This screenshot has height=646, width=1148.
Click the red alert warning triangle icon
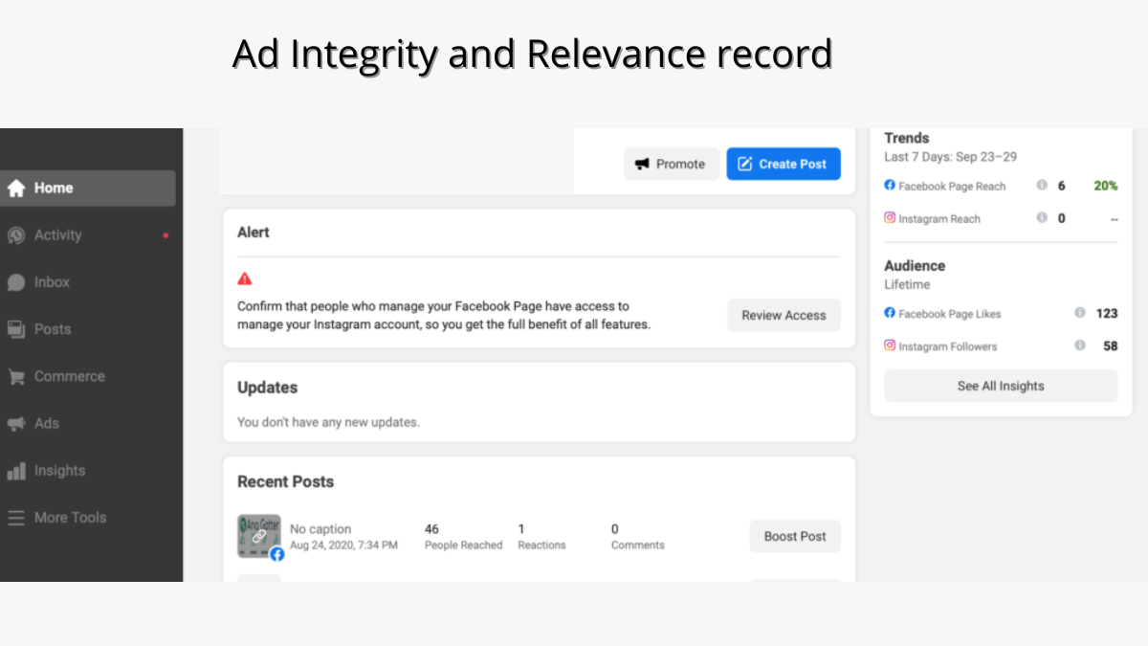coord(245,278)
